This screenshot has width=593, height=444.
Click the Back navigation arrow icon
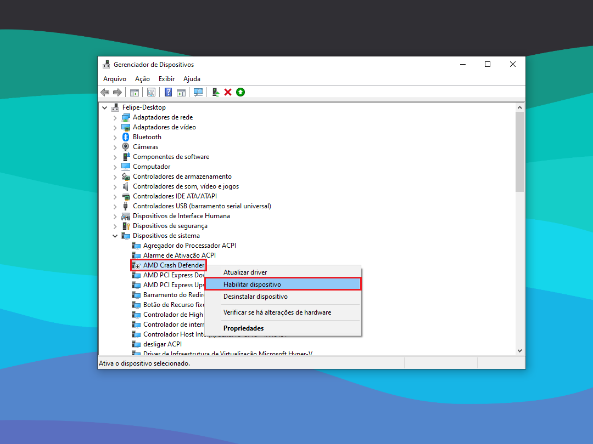coord(104,92)
